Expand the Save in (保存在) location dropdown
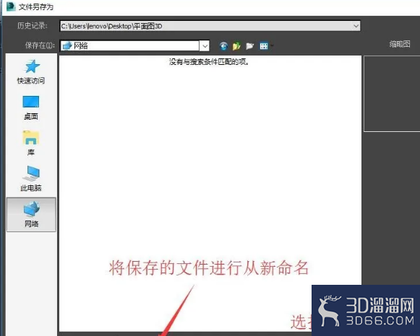The height and width of the screenshot is (336, 420). [205, 46]
